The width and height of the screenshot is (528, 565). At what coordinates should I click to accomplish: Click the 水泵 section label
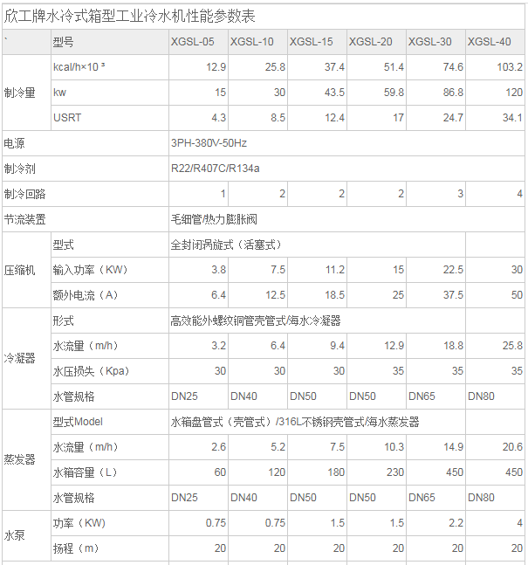coord(15,535)
